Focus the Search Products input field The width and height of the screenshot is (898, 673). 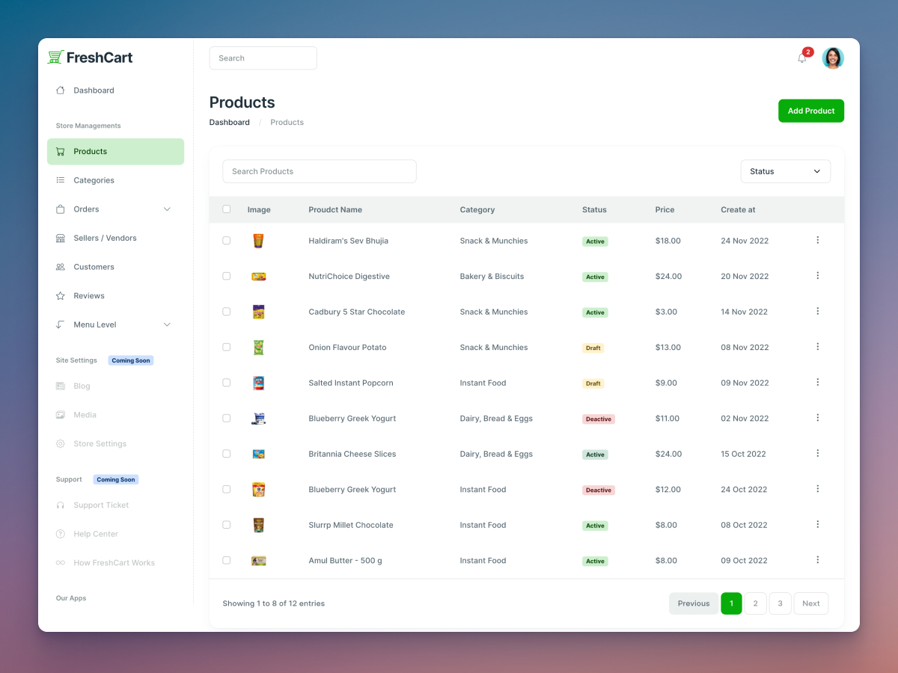coord(319,171)
